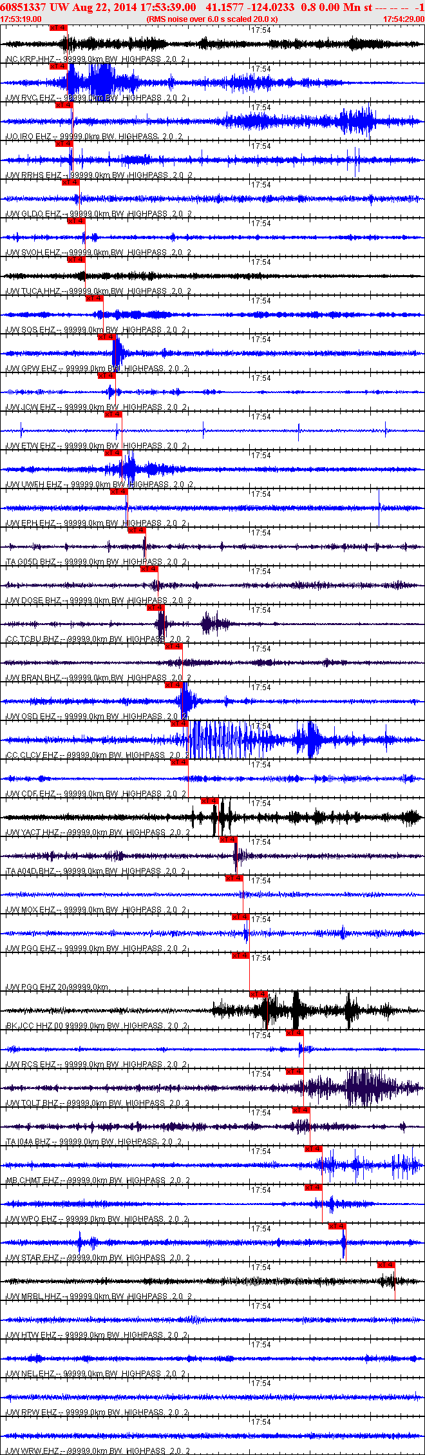Screen dimensions: 425x1455
Task: Select the pick marker on UW SQS trace
Action: click(x=94, y=298)
